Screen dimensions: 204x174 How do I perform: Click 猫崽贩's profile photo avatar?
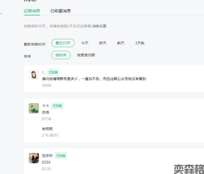[x=34, y=158]
